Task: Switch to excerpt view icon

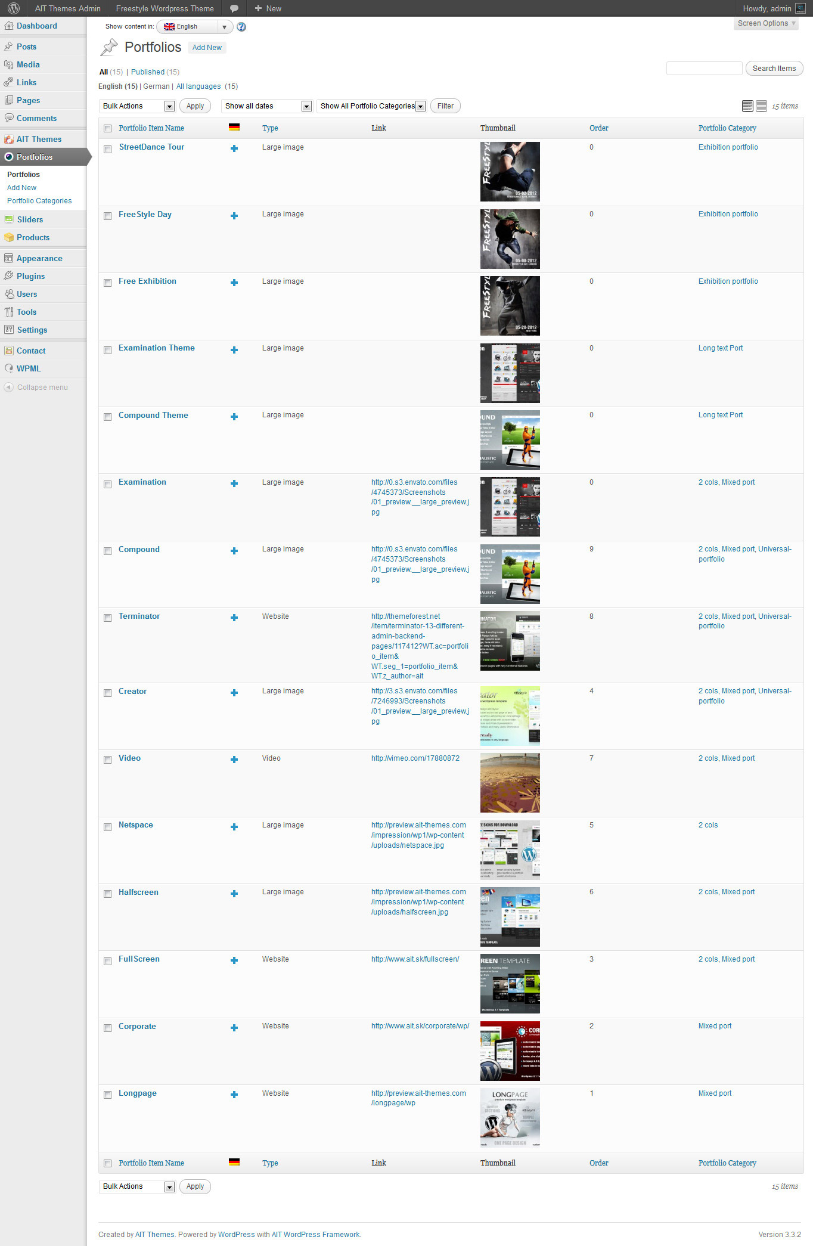Action: [762, 106]
